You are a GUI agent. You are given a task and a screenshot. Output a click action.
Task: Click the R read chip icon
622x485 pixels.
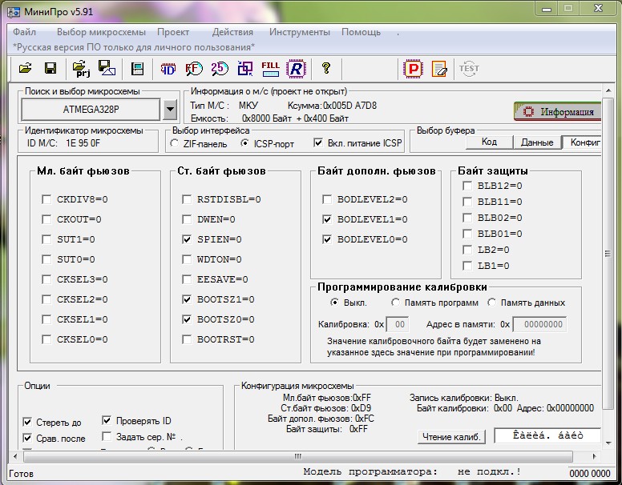point(297,69)
